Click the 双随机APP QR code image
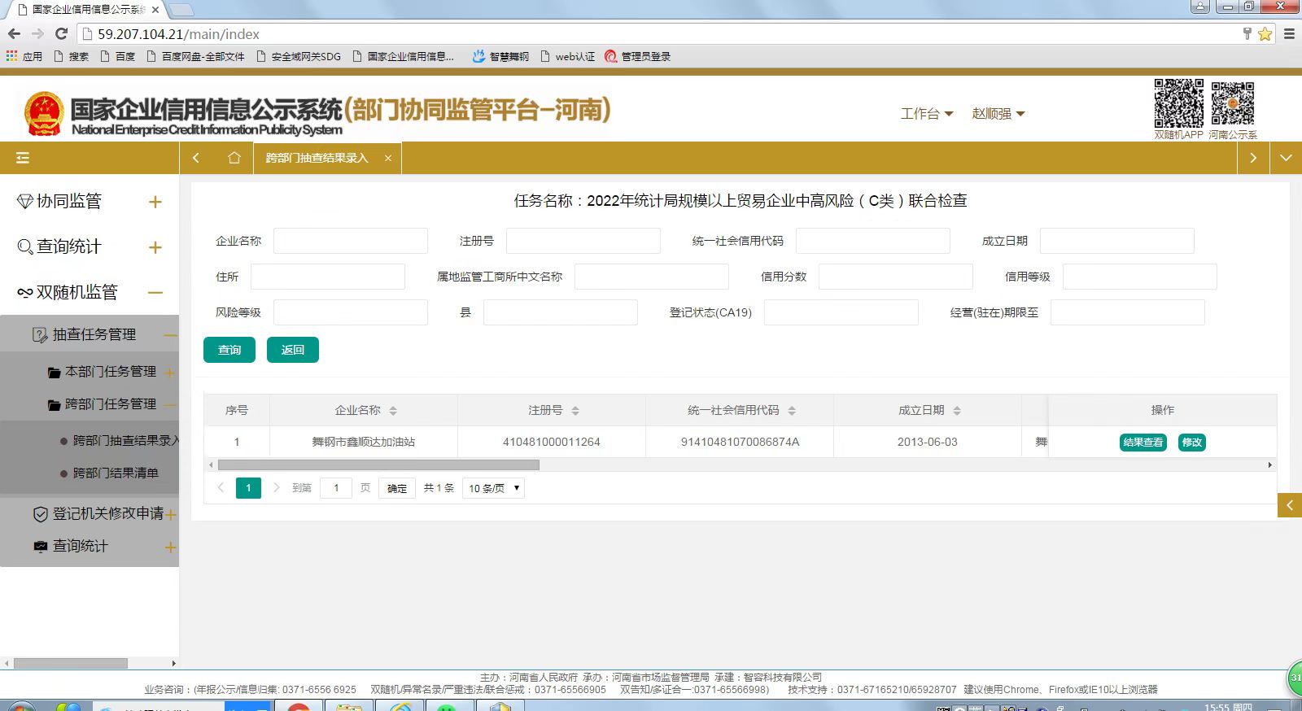 click(x=1178, y=103)
